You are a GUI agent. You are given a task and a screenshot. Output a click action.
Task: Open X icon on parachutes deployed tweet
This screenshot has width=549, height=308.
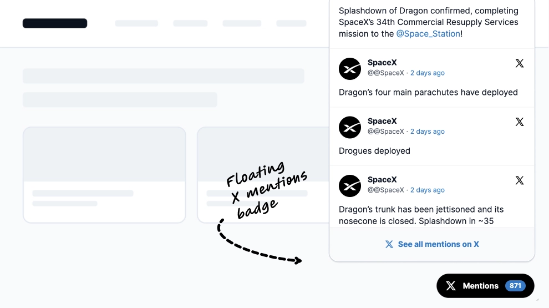(520, 63)
